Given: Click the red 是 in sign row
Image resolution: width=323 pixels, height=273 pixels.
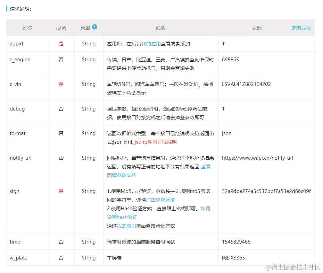Looking at the screenshot, I should (61, 191).
